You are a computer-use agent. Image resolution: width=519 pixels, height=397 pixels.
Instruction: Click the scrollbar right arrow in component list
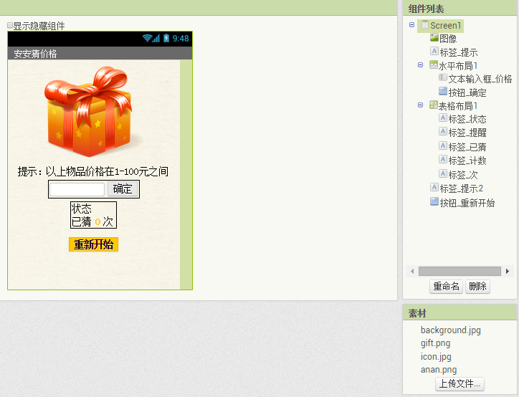(x=508, y=272)
